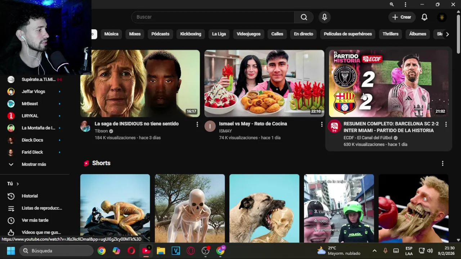461x259 pixels.
Task: Open the boxing skull Short
Action: tap(413, 209)
